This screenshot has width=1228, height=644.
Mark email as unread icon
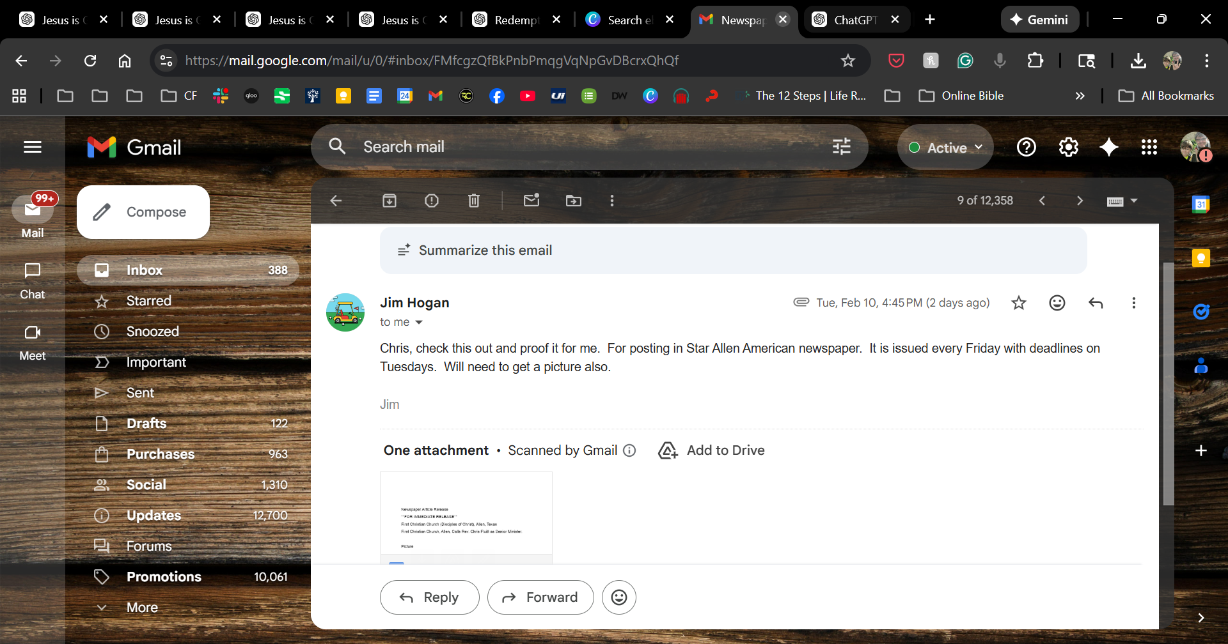(x=531, y=201)
